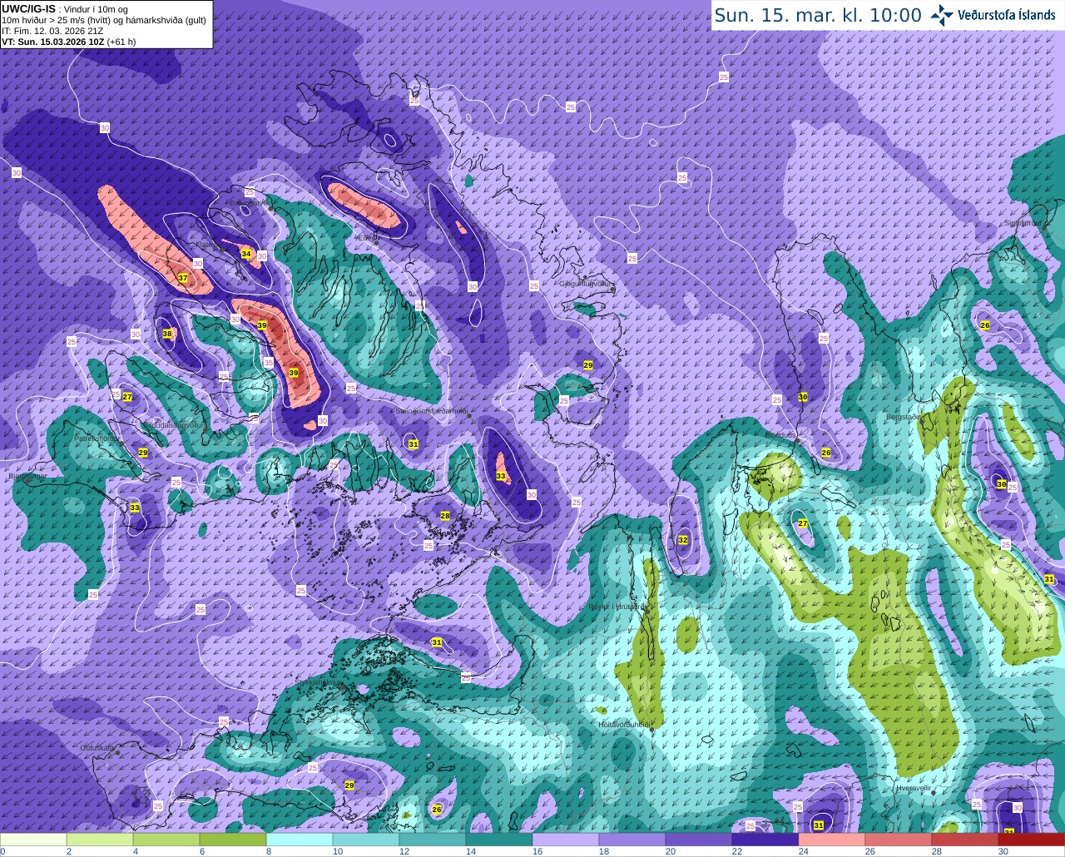
Task: Pick the light green 2–4 legend swatch
Action: pos(100,840)
